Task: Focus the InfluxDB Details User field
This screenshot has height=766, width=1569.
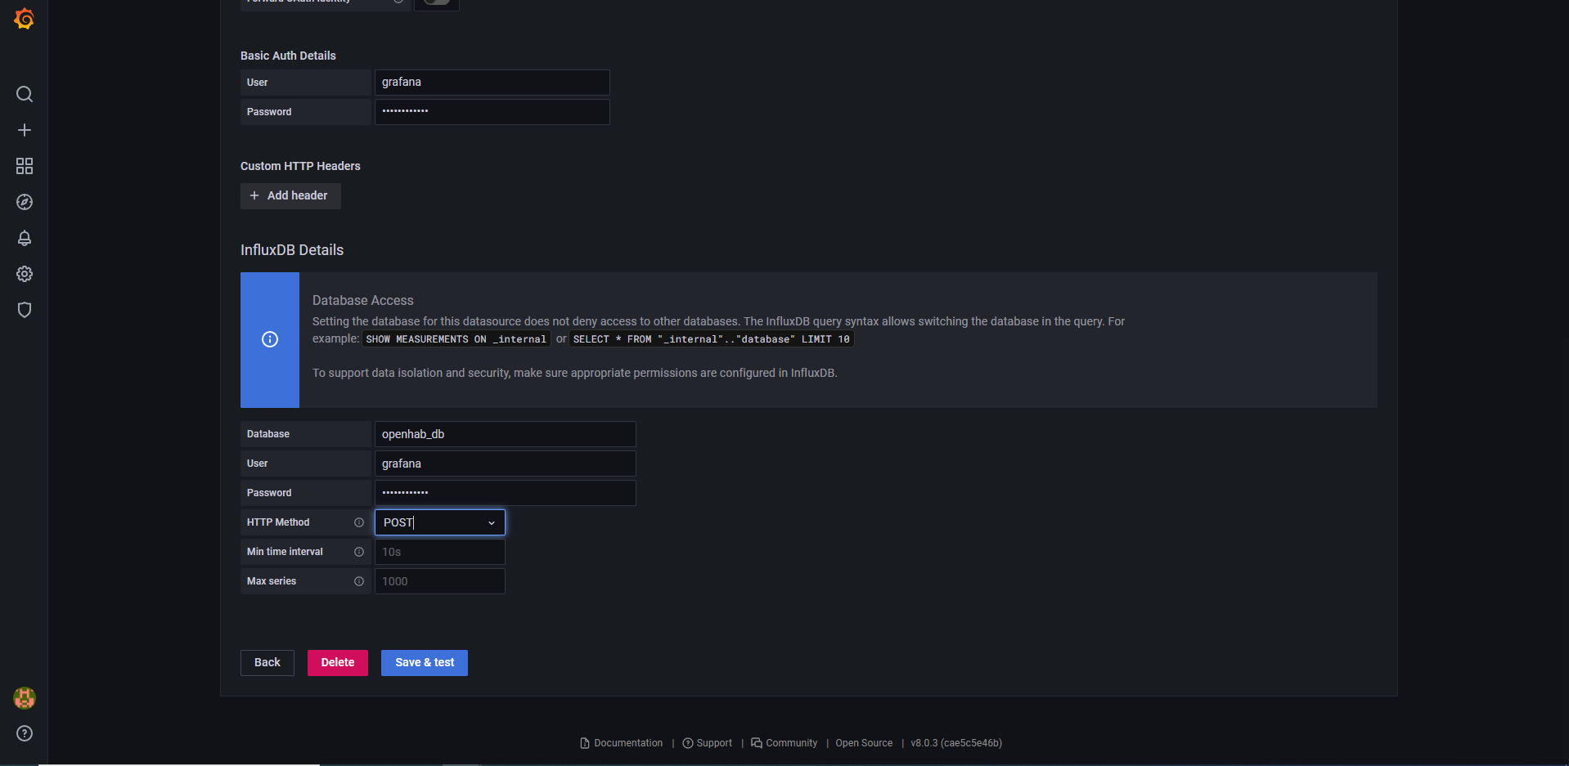Action: (x=506, y=464)
